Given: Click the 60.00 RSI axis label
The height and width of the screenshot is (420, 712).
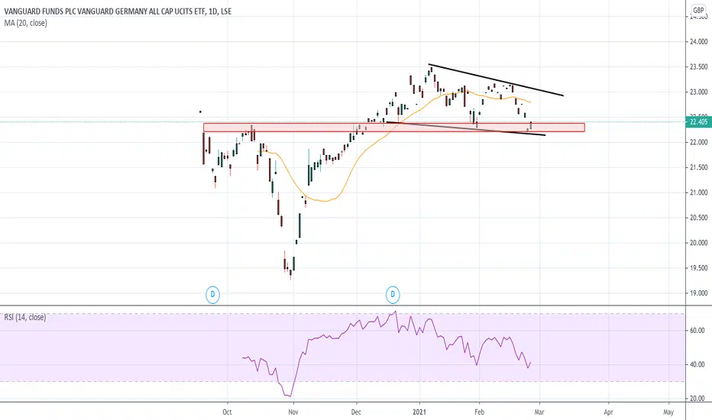Looking at the screenshot, I should (698, 331).
